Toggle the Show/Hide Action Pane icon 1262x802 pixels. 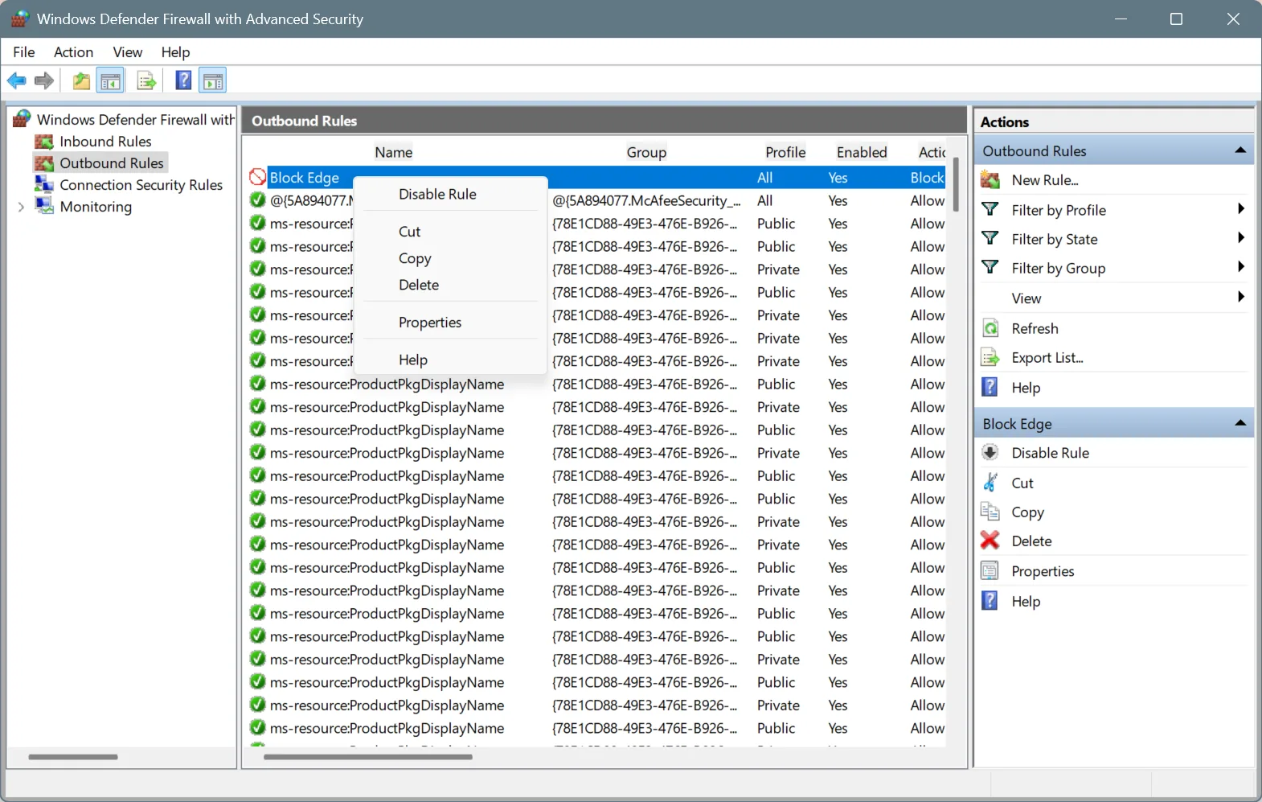213,80
